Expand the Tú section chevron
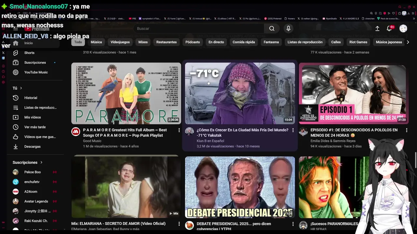 pyautogui.click(x=21, y=88)
